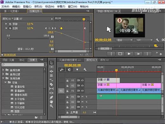165x124 pixels.
Task: Open the 文件(F) menu
Action: tap(5, 7)
